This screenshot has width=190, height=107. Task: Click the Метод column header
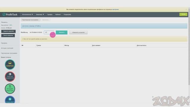click(66, 45)
